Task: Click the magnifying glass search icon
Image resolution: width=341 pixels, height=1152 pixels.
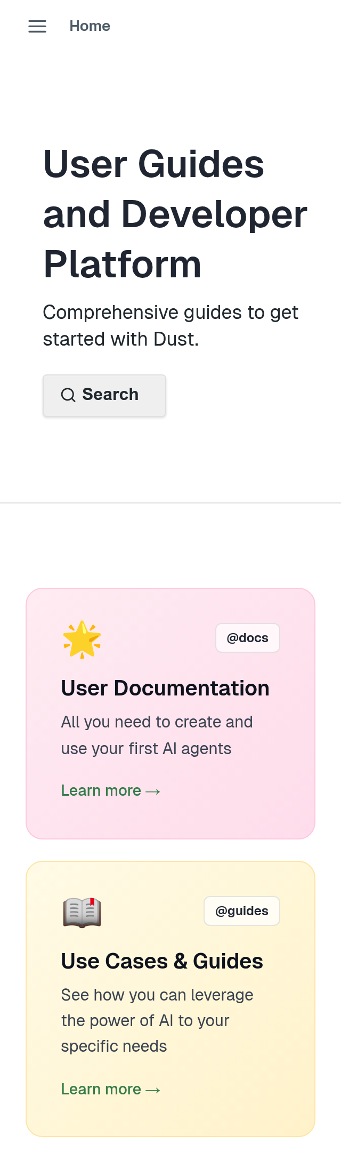Action: click(68, 395)
